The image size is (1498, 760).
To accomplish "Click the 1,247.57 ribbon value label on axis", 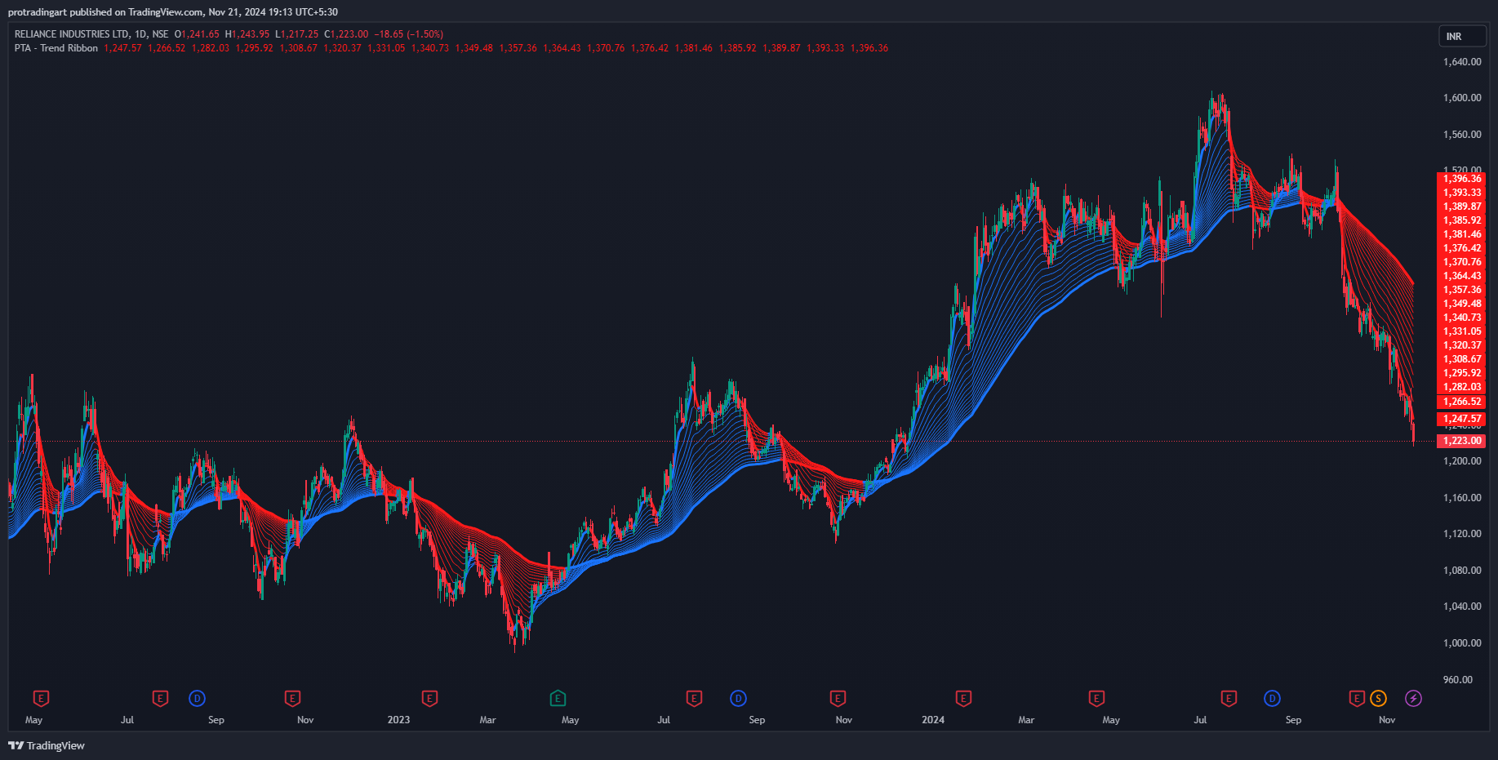I will [x=1461, y=419].
